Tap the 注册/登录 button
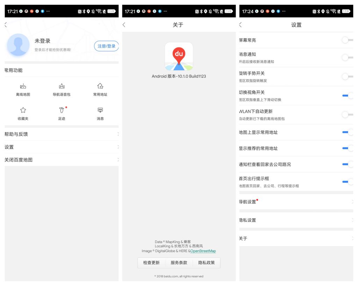Image resolution: width=358 pixels, height=286 pixels. [106, 46]
